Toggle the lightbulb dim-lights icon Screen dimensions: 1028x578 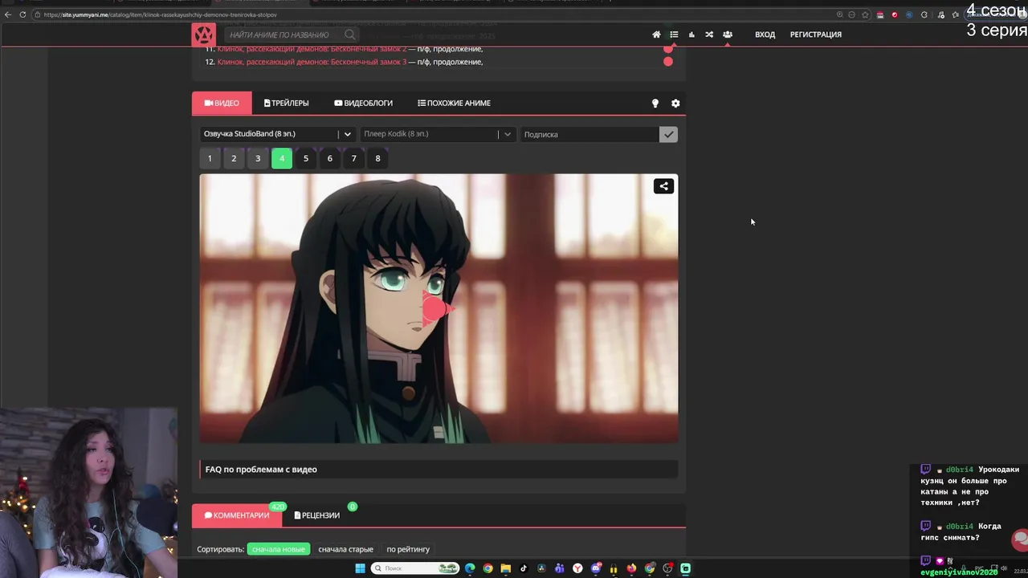point(655,104)
